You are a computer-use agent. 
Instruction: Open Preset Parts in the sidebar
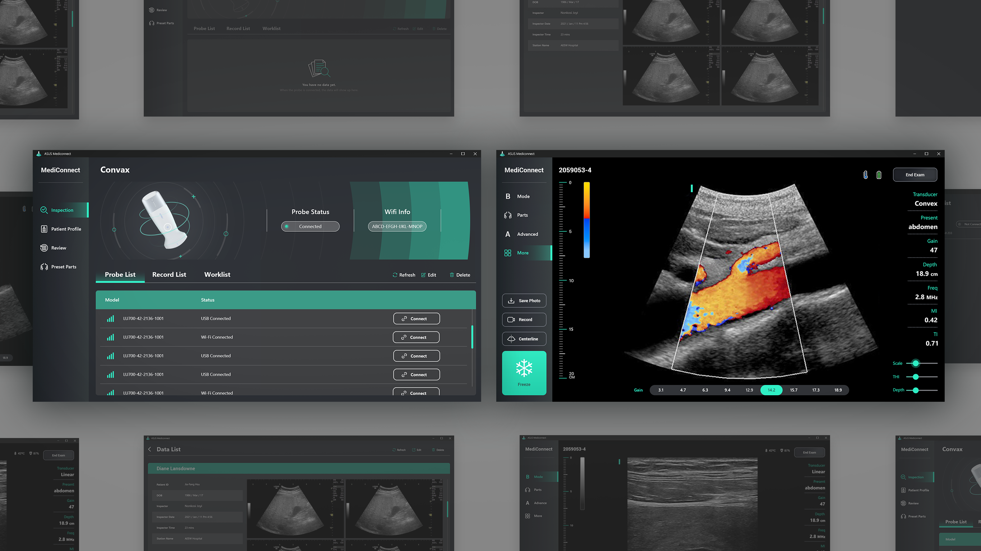click(x=64, y=267)
